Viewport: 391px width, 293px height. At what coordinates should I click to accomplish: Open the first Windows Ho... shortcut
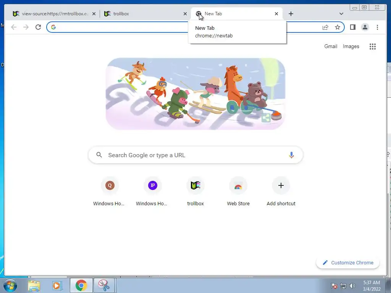click(x=110, y=192)
